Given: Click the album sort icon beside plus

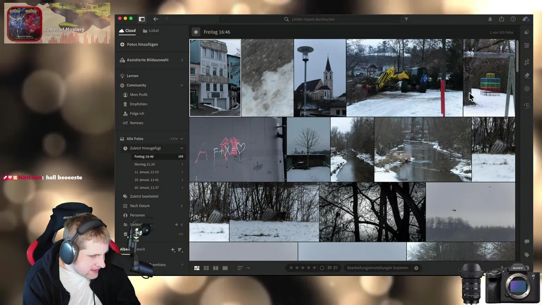Looking at the screenshot, I should [180, 250].
